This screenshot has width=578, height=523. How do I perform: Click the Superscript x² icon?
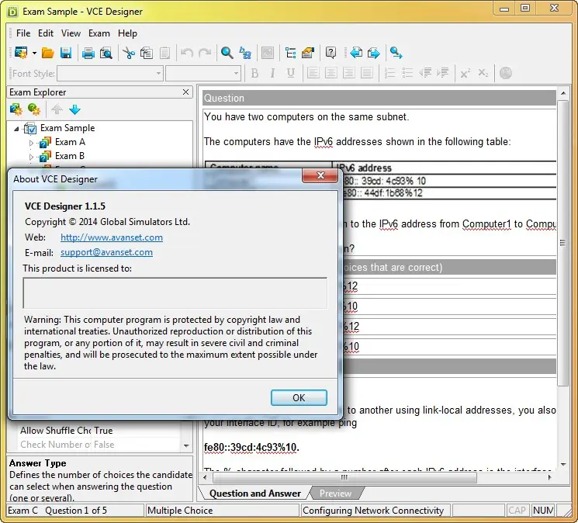click(466, 73)
